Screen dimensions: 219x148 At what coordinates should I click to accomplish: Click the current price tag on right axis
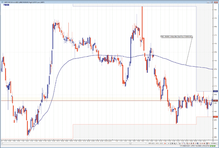tap(215, 101)
